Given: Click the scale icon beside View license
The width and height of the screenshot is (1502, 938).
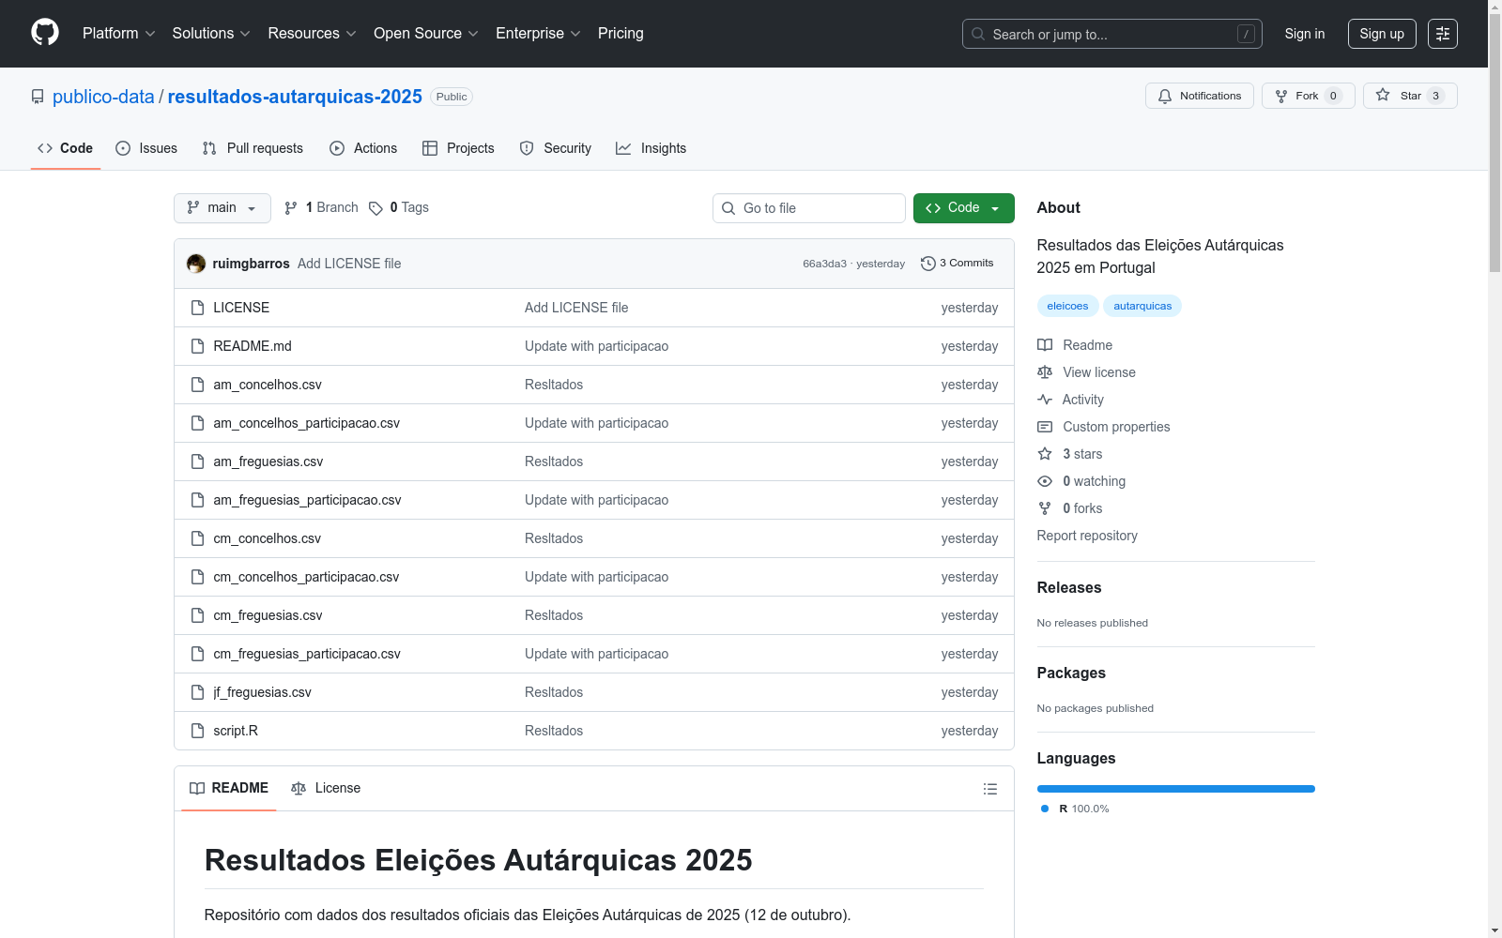Looking at the screenshot, I should [x=1045, y=372].
